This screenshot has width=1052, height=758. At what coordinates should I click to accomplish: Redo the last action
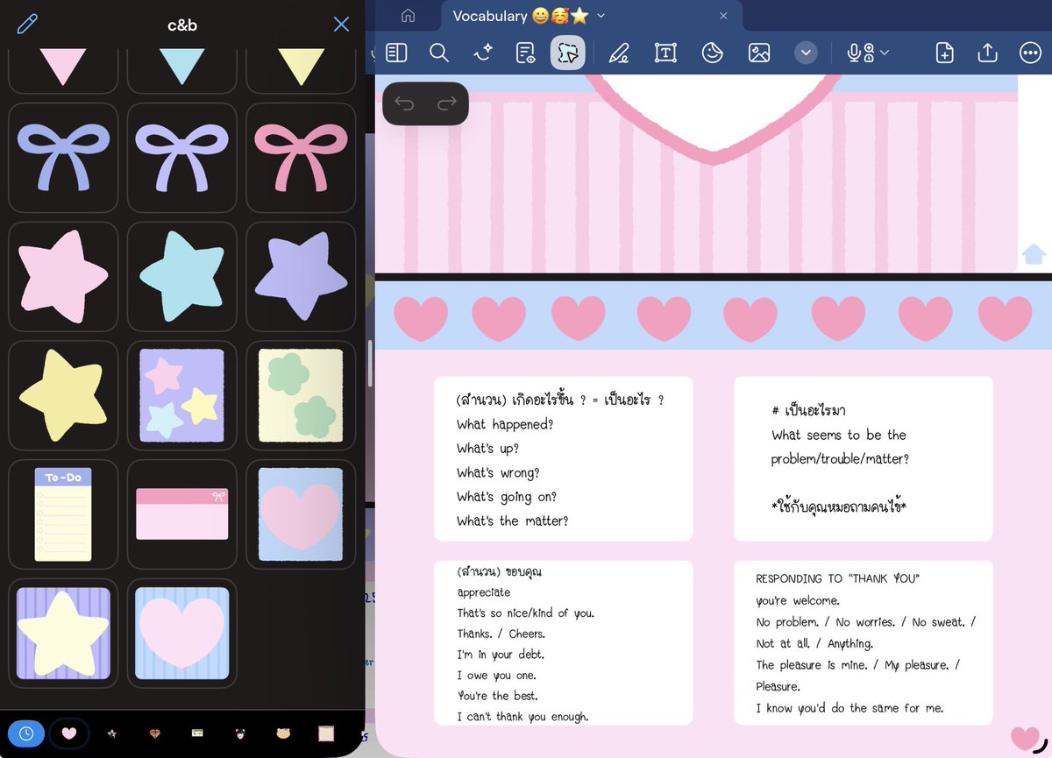coord(447,103)
